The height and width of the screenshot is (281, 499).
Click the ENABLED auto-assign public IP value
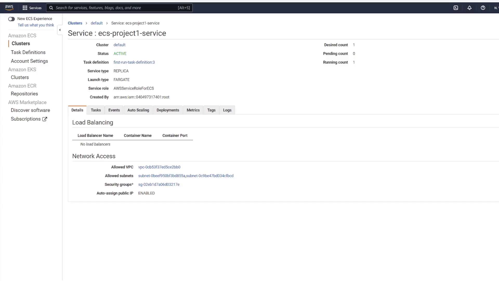(x=147, y=193)
